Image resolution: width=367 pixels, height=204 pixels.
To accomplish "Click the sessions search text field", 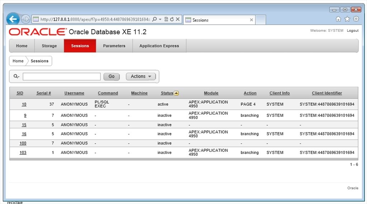I will (62, 76).
